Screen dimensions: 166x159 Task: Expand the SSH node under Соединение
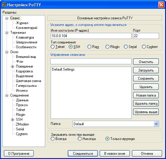click(x=12, y=119)
